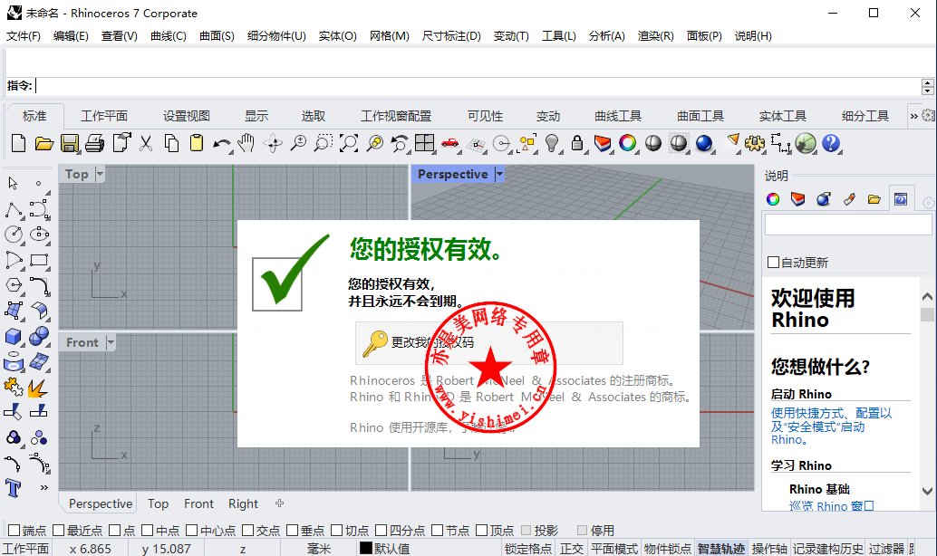Select the Text tool T icon
The width and height of the screenshot is (937, 556).
pyautogui.click(x=14, y=488)
